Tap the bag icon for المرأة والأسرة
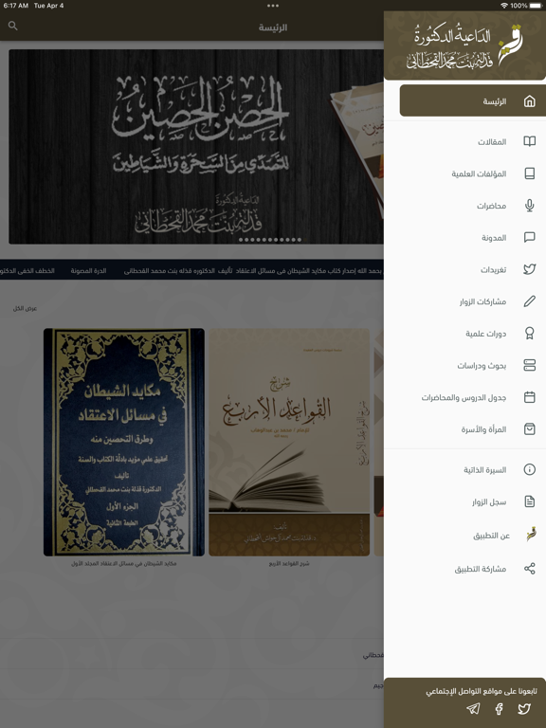Viewport: 546px width, 728px height. click(529, 429)
